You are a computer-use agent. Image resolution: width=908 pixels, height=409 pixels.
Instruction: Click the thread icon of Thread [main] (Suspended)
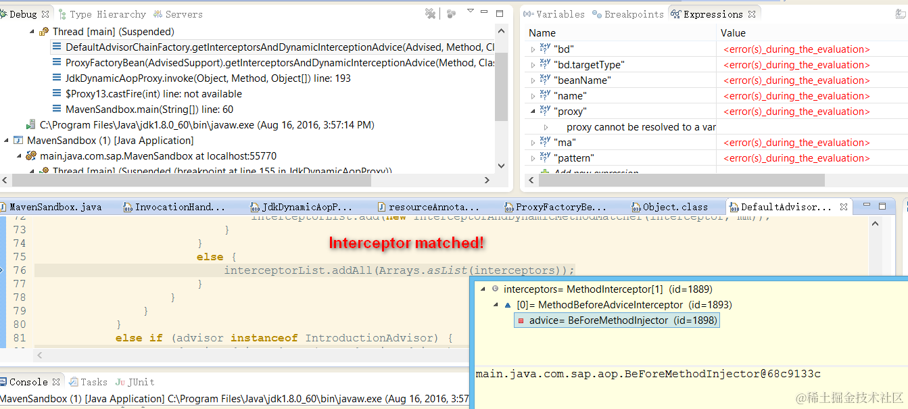click(x=44, y=32)
